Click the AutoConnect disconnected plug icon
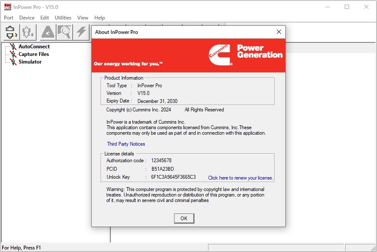The width and height of the screenshot is (377, 252). (13, 47)
